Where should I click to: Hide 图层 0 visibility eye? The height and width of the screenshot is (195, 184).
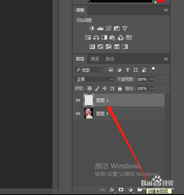coord(78,113)
